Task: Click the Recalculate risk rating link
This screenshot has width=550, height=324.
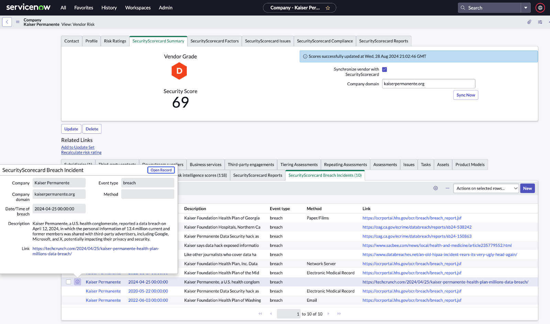Action: (x=81, y=153)
